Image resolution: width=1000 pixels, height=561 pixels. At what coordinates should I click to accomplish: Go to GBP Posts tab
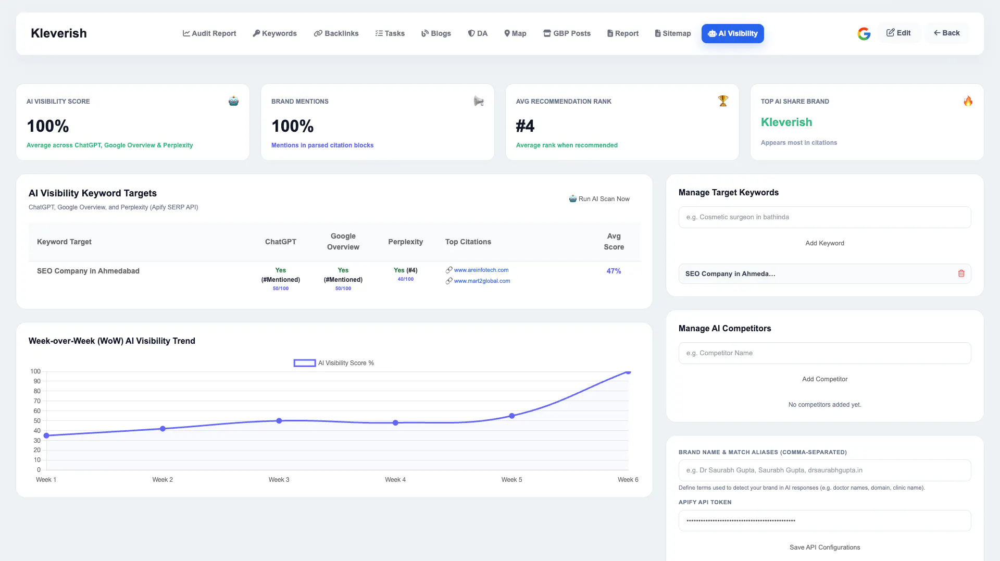567,33
